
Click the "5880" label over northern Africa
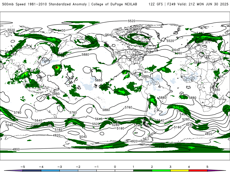[x=198, y=62]
